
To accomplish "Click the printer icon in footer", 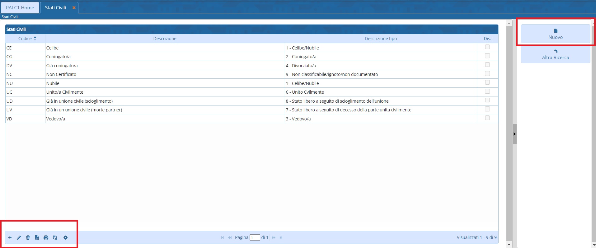I will (x=46, y=238).
